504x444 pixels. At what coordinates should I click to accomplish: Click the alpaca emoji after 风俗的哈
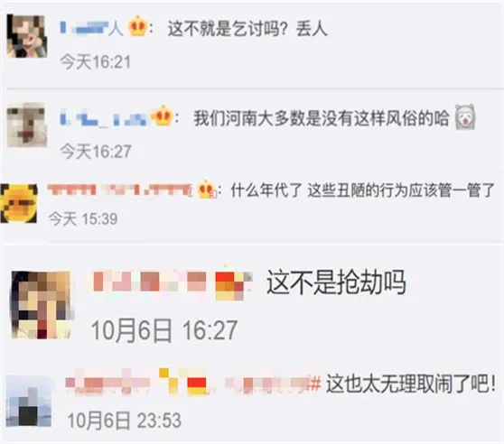click(x=465, y=116)
